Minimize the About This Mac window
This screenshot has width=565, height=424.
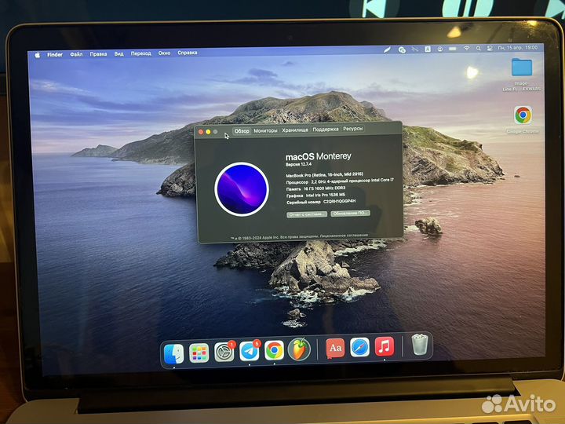208,132
